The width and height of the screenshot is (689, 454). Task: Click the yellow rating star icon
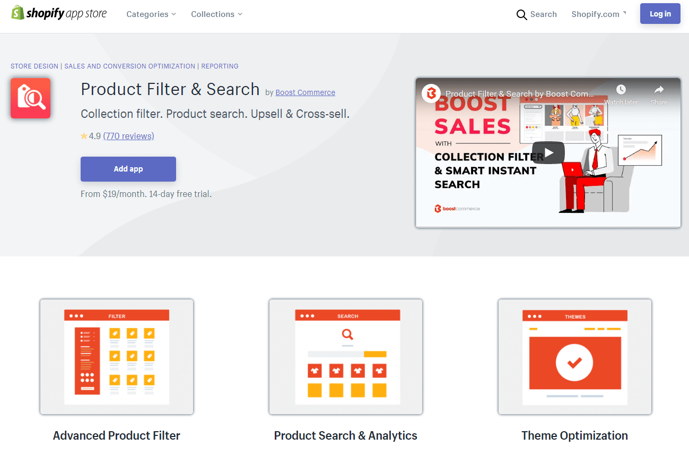pos(84,136)
